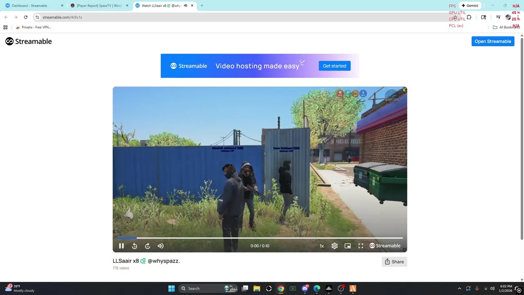Click Get started in banner
Image resolution: width=524 pixels, height=295 pixels.
pos(334,66)
